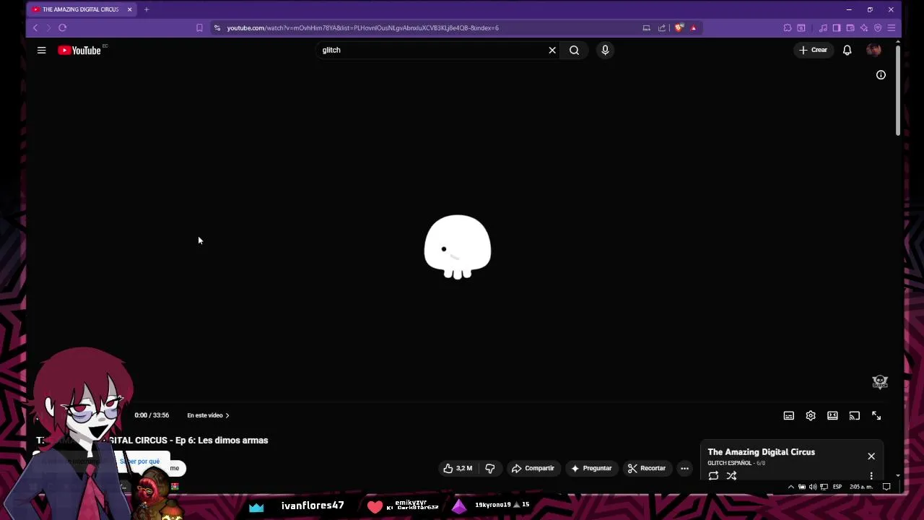Open browser main menu
The width and height of the screenshot is (924, 520).
pyautogui.click(x=892, y=27)
